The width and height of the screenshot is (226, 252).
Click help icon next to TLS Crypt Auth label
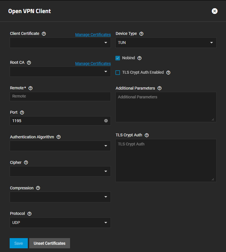147,135
